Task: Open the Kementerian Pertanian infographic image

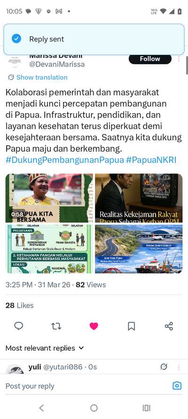Action: (x=49, y=249)
